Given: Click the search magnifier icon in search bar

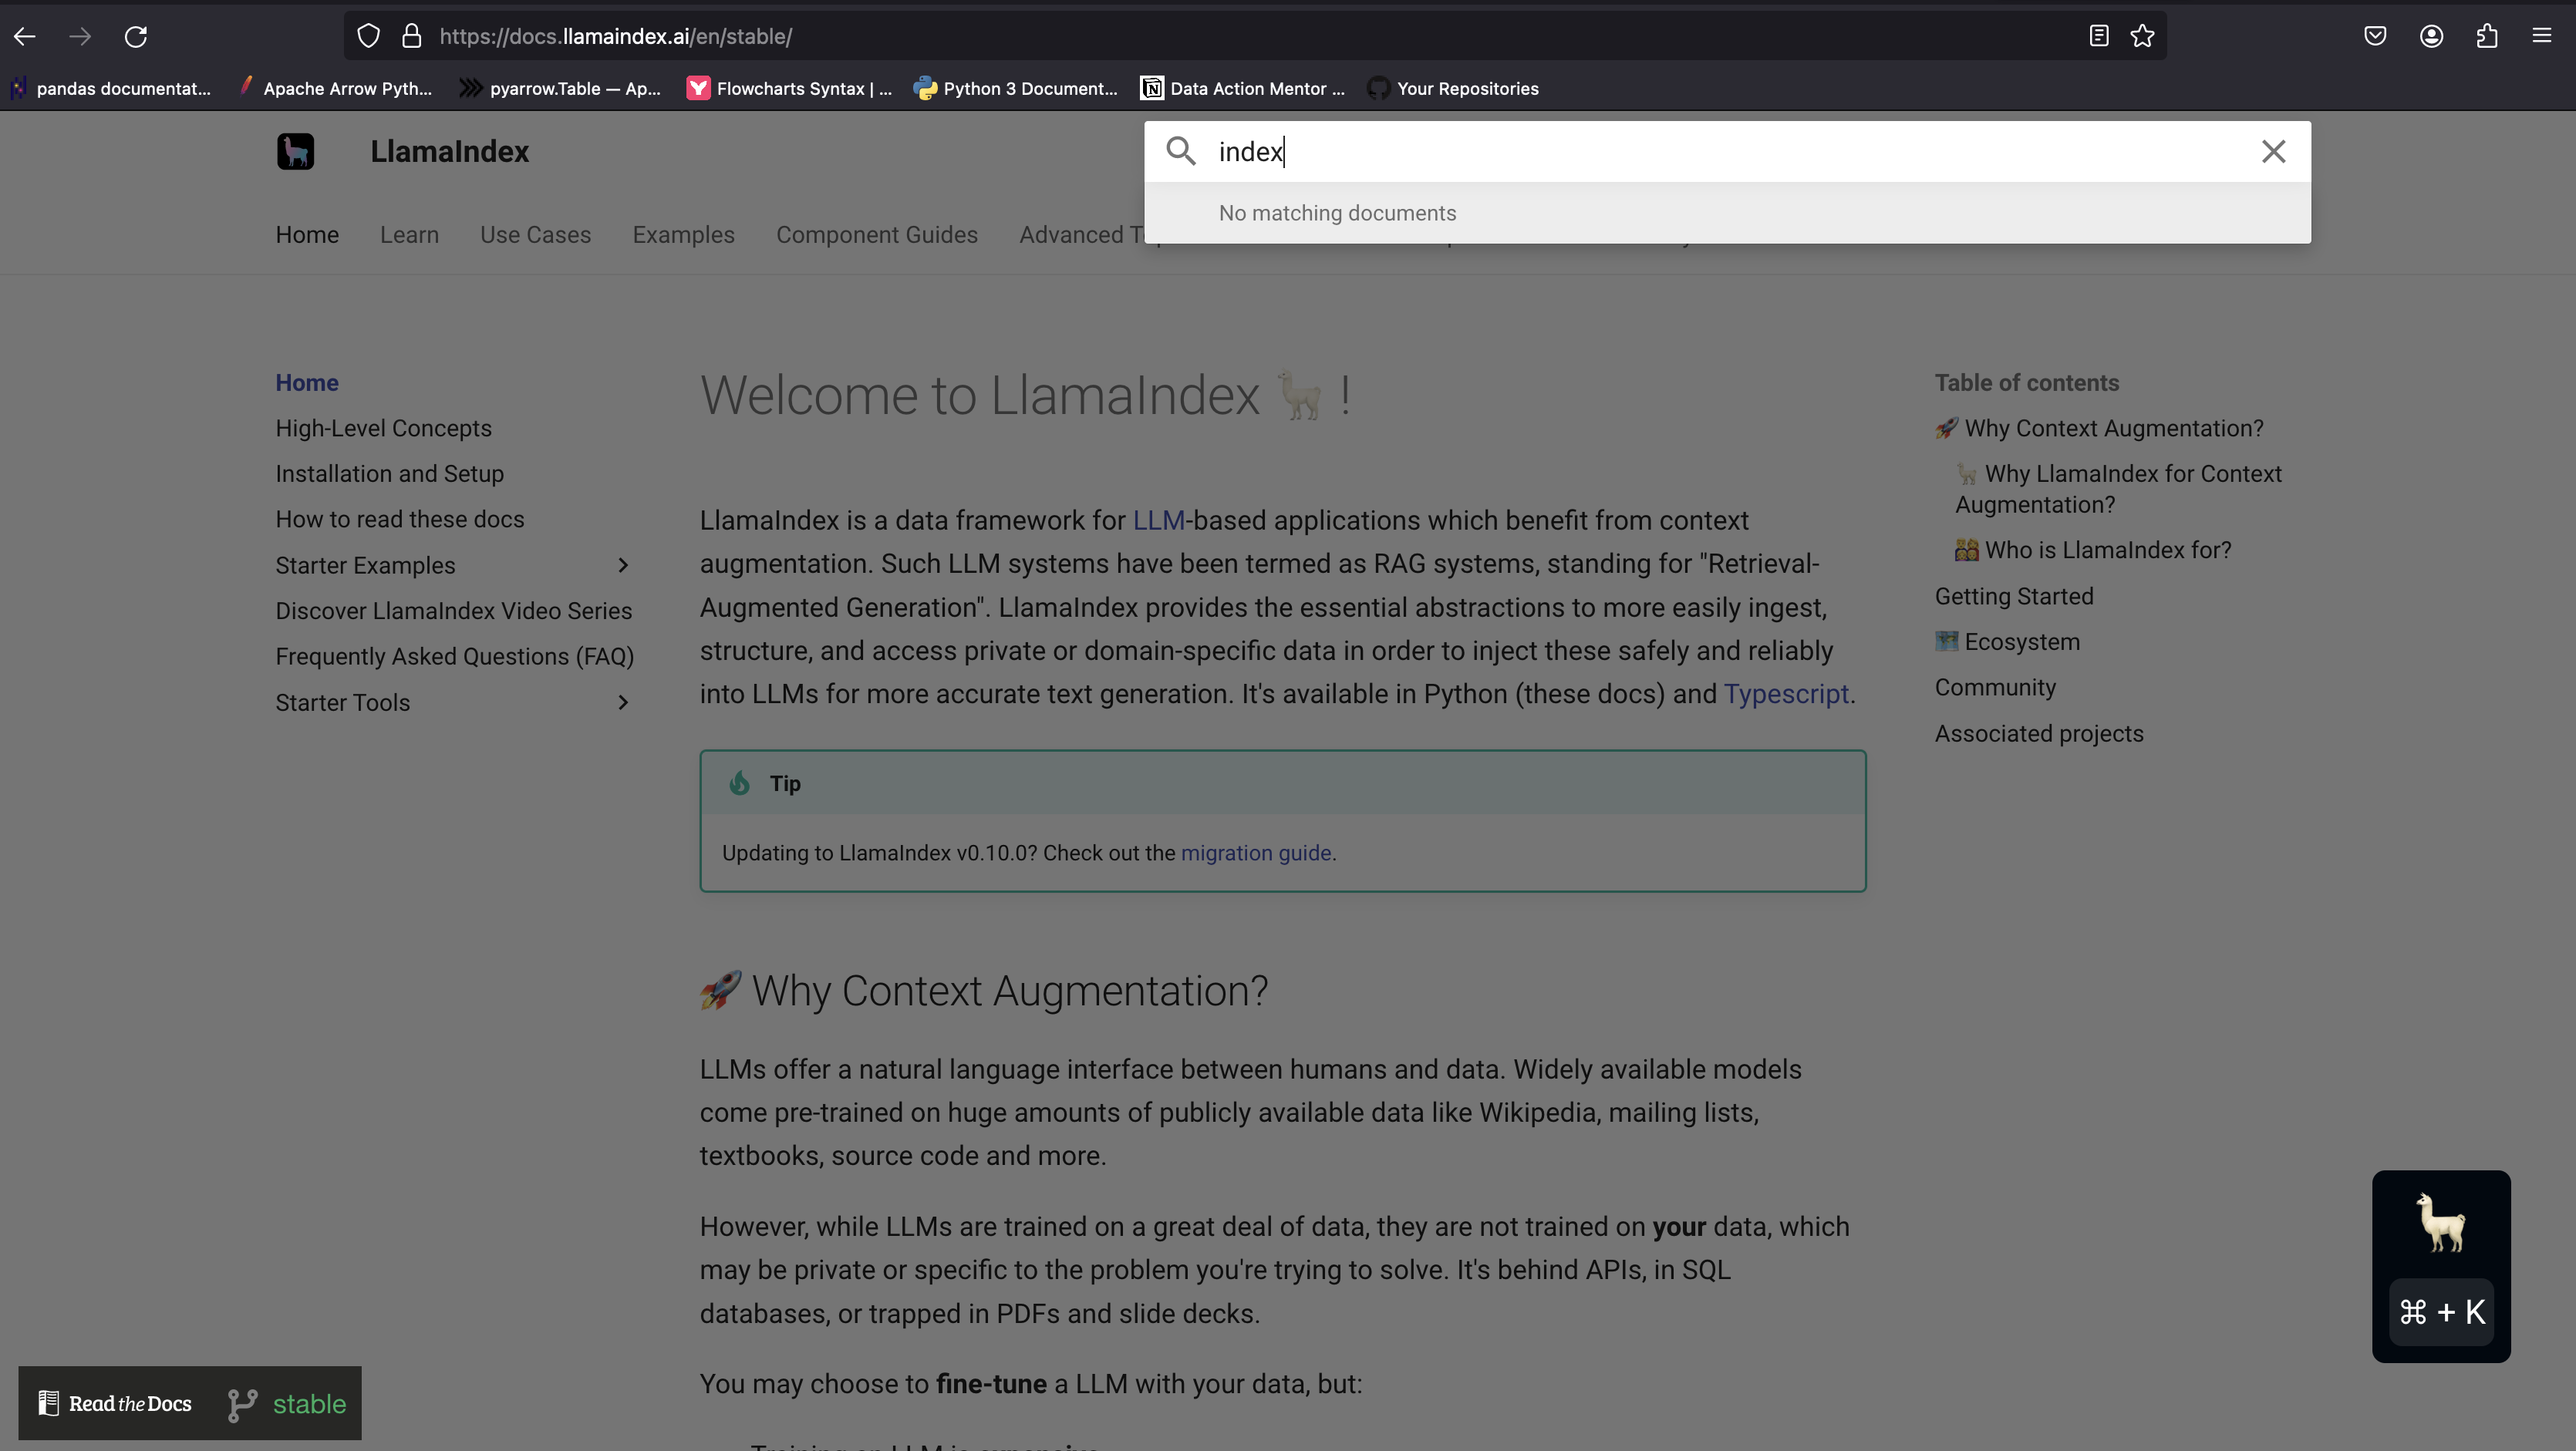Looking at the screenshot, I should [x=1180, y=150].
